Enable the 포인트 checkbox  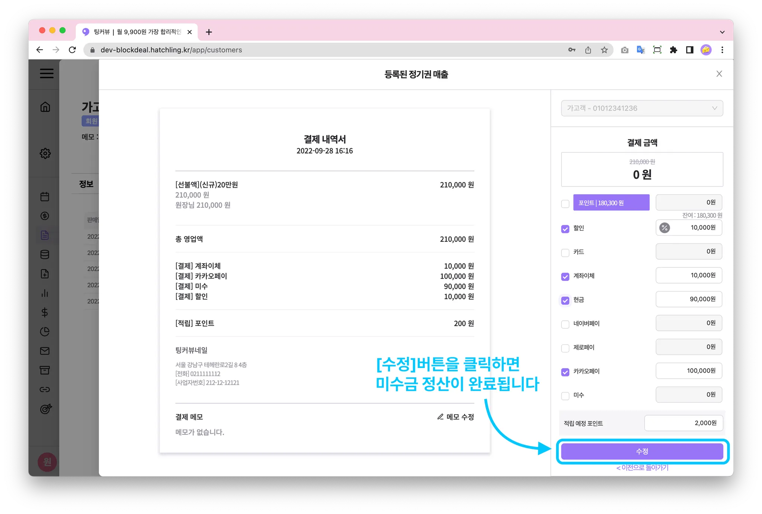pos(565,204)
